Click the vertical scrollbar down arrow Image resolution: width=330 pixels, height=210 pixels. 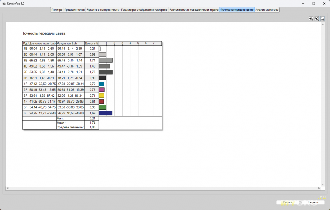pos(322,184)
